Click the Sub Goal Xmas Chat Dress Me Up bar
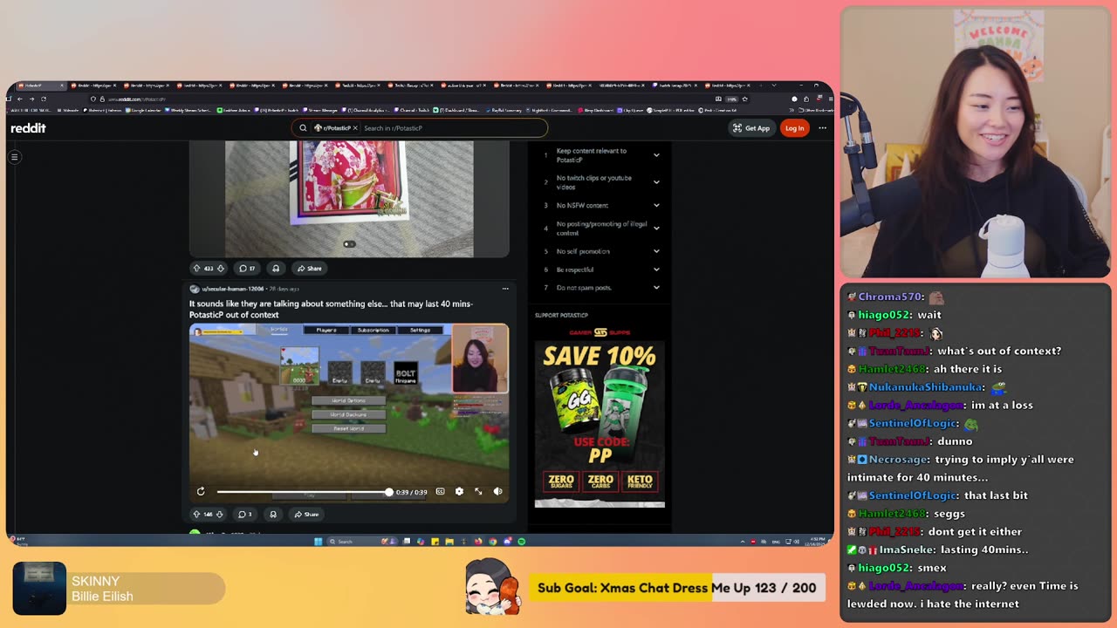 point(676,588)
